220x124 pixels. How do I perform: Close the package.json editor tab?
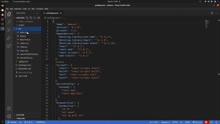pyautogui.click(x=61, y=13)
